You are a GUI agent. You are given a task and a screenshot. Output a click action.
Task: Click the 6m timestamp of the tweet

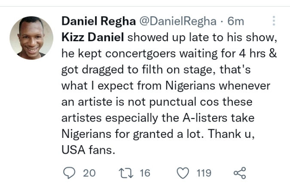click(235, 21)
